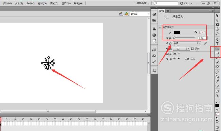Open the 100% zoom level dropdown
221x131 pixels.
click(140, 14)
